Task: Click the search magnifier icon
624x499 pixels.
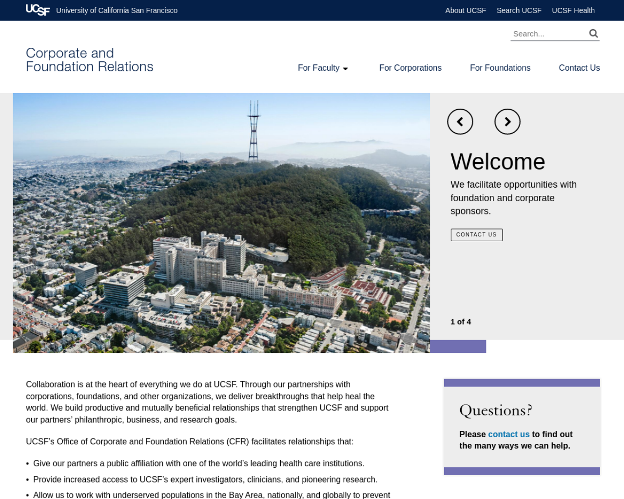Action: pos(593,33)
